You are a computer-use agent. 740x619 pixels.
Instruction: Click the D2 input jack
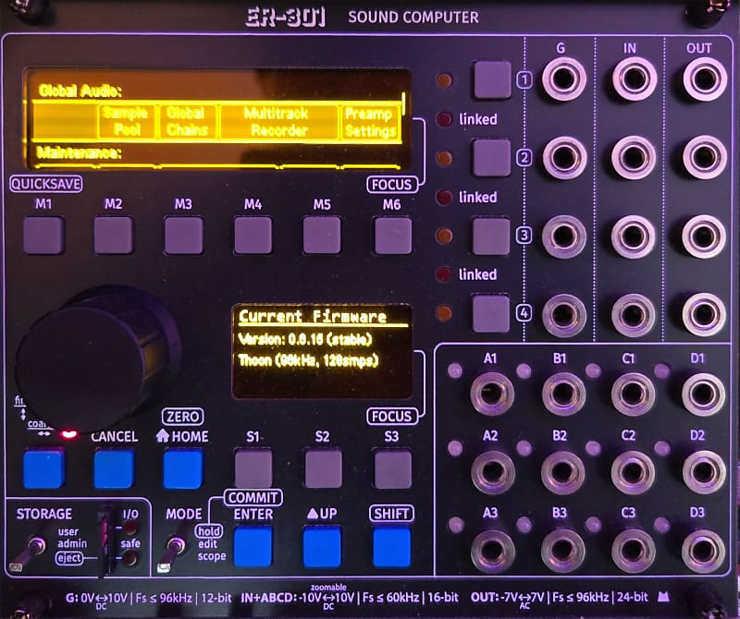(704, 471)
